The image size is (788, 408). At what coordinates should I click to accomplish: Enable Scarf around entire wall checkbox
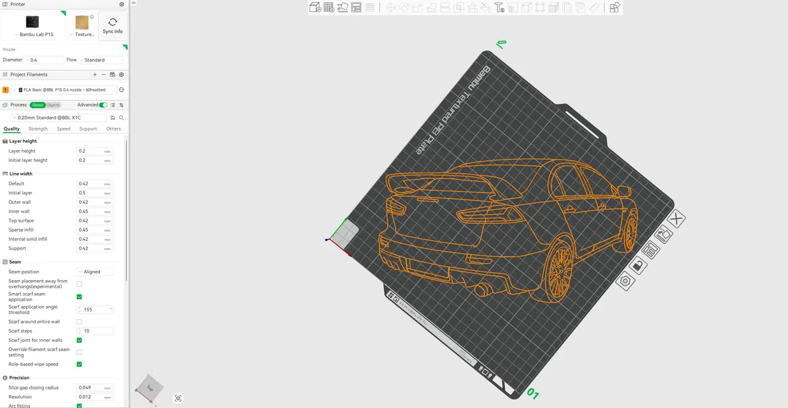[79, 322]
